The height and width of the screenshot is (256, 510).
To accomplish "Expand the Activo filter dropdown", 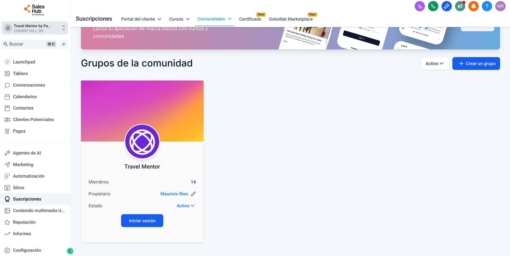I will 435,63.
